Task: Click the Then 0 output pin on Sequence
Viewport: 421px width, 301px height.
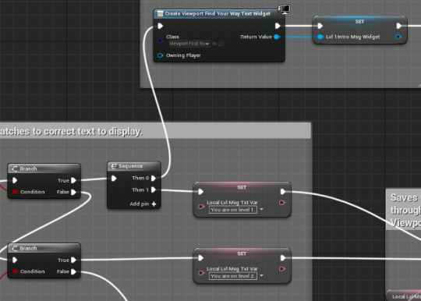Action: click(154, 179)
